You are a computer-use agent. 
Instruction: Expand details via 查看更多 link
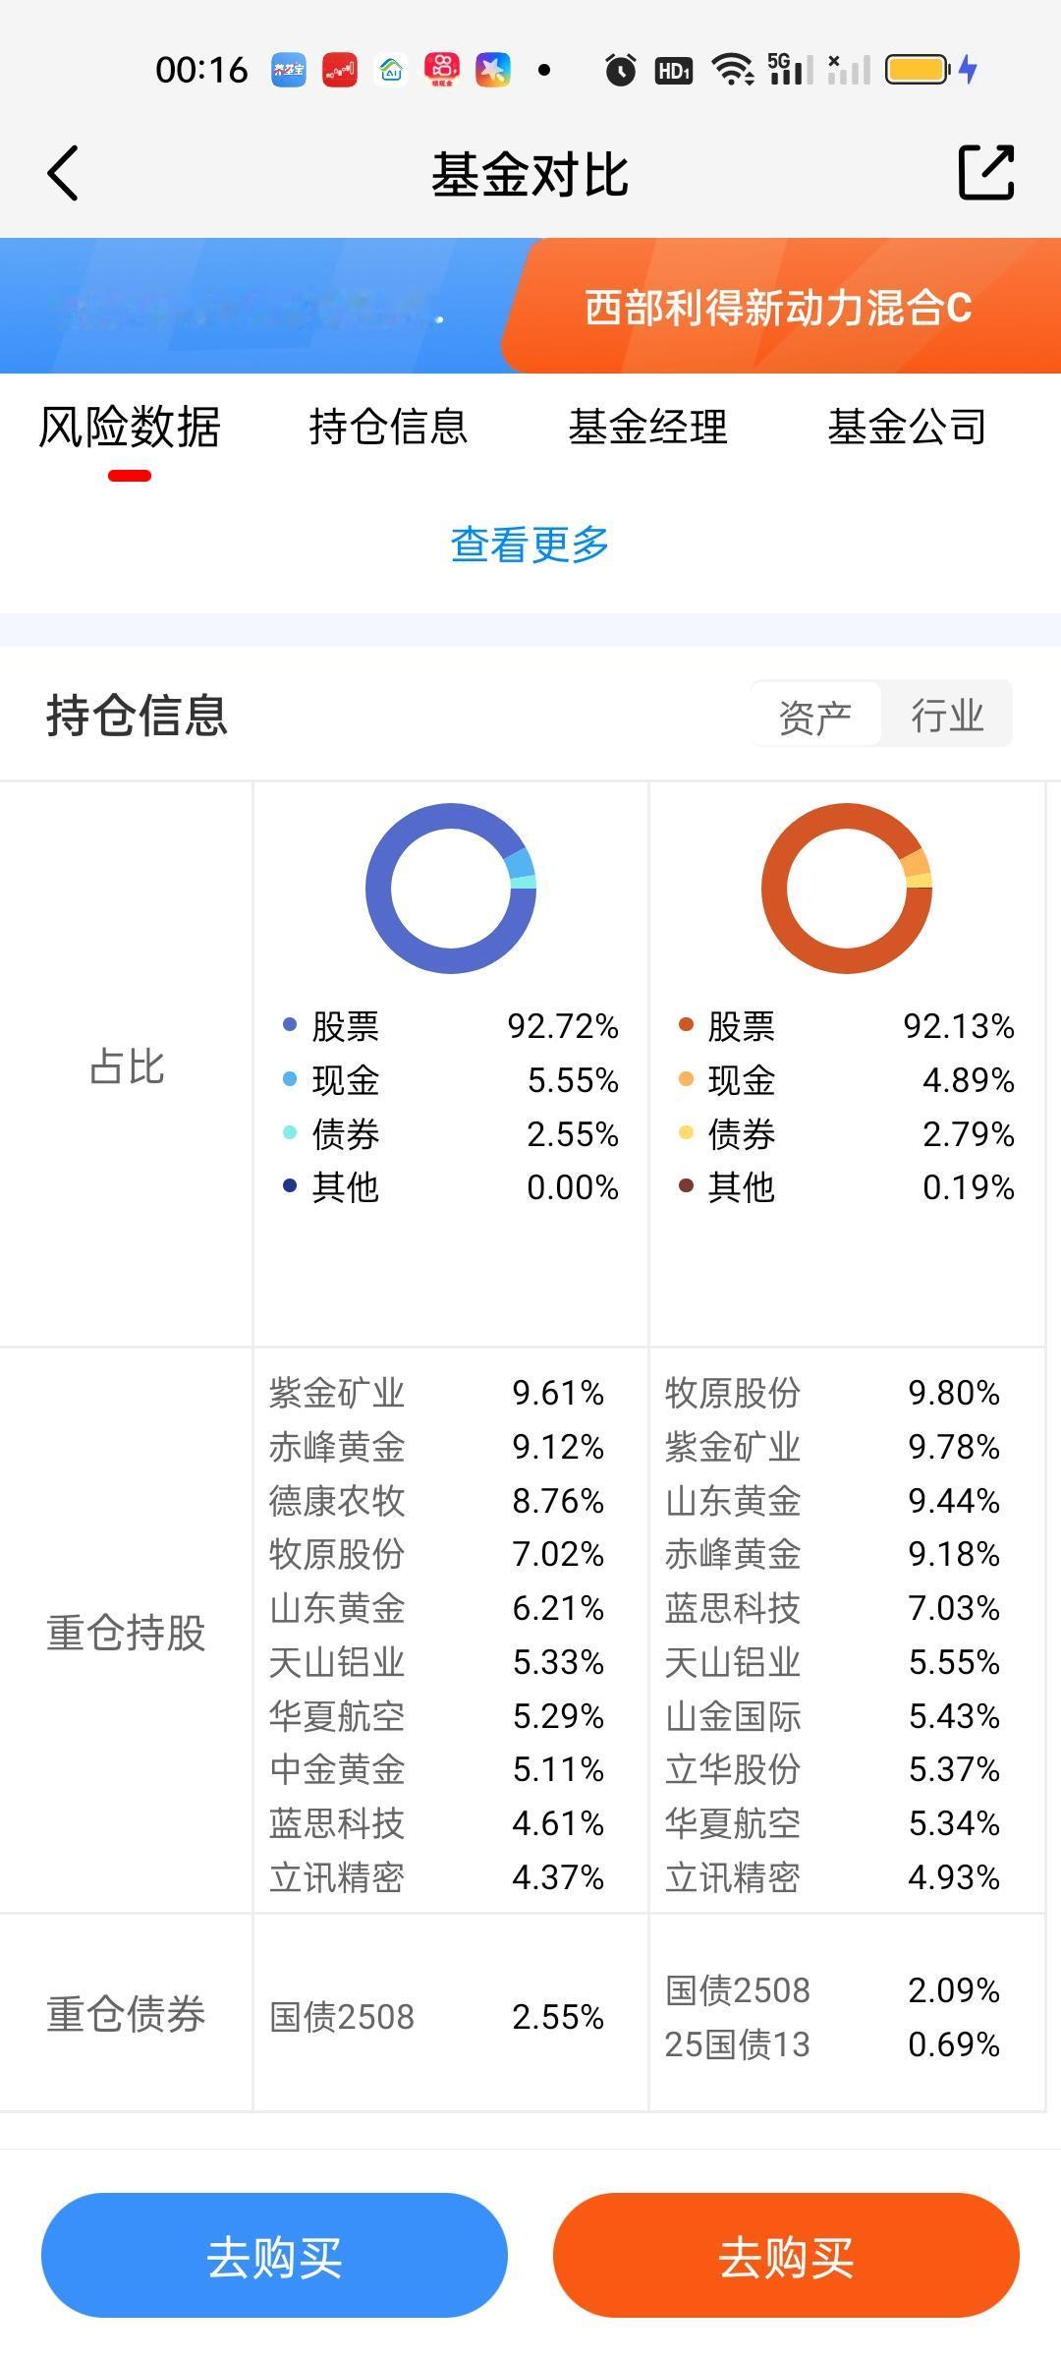coord(530,544)
